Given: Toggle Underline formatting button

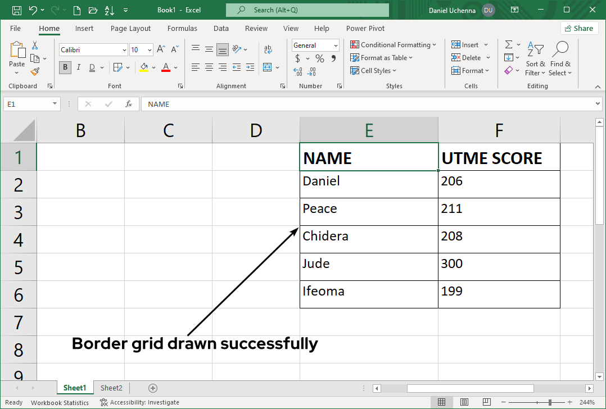Looking at the screenshot, I should click(x=91, y=67).
